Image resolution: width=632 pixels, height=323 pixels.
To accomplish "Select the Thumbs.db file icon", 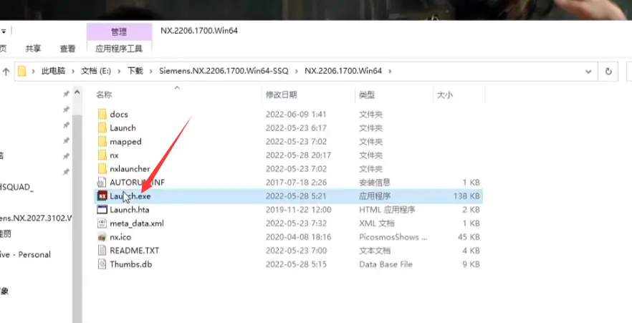I will pos(102,264).
